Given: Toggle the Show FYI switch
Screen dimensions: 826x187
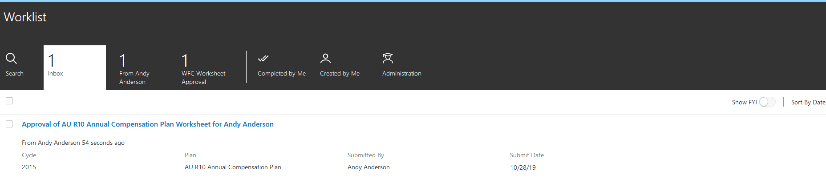Looking at the screenshot, I should [x=767, y=102].
